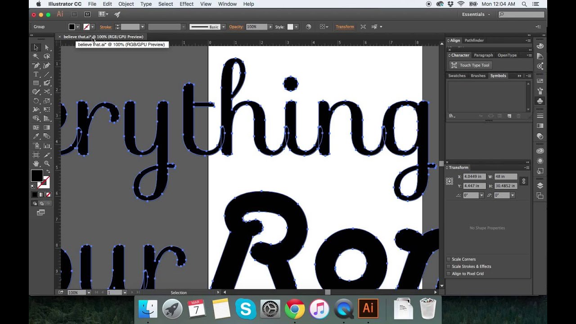Toggle the reference point locator grid
Viewport: 576px width, 324px height.
tap(449, 181)
